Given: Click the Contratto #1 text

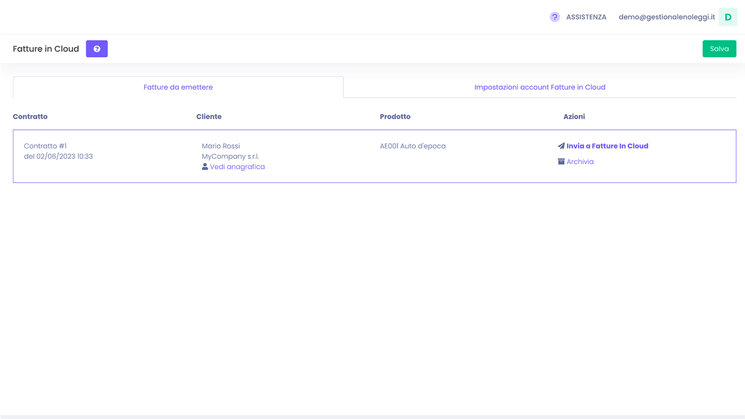Looking at the screenshot, I should (x=45, y=146).
